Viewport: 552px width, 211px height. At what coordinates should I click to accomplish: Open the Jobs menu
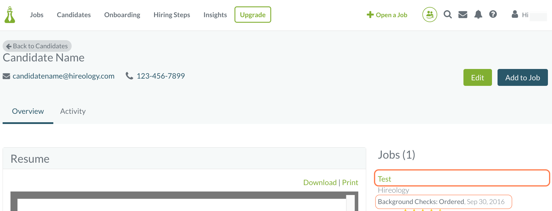[37, 15]
